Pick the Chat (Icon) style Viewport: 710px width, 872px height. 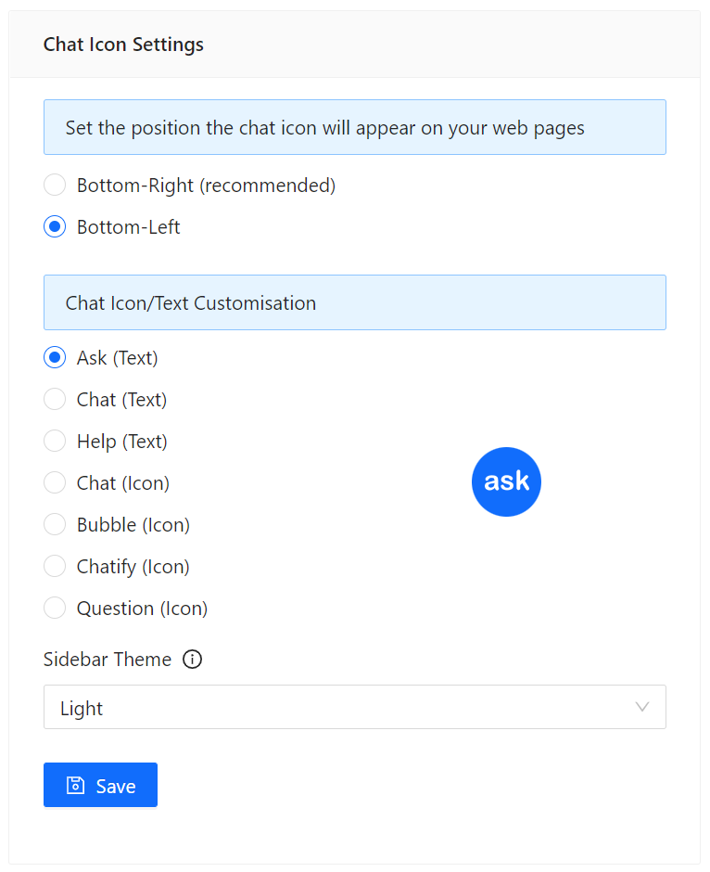55,483
